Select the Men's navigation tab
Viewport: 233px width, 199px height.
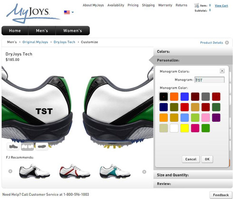42,30
